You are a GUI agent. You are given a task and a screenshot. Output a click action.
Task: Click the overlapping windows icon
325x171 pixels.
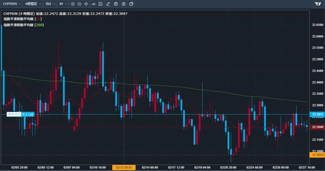tap(131, 4)
